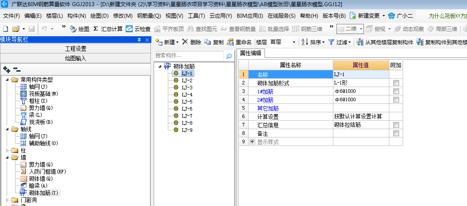This screenshot has height=206, width=467.
Task: Collapse the 轴线 tree folder
Action: (7, 129)
